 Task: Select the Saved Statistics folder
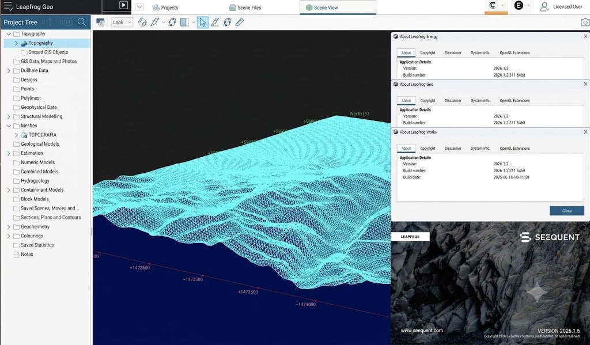[33, 245]
